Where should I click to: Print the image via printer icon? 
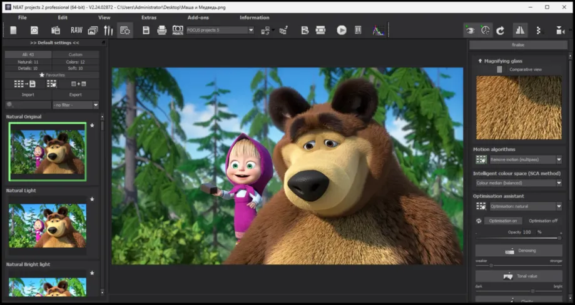[x=161, y=30]
